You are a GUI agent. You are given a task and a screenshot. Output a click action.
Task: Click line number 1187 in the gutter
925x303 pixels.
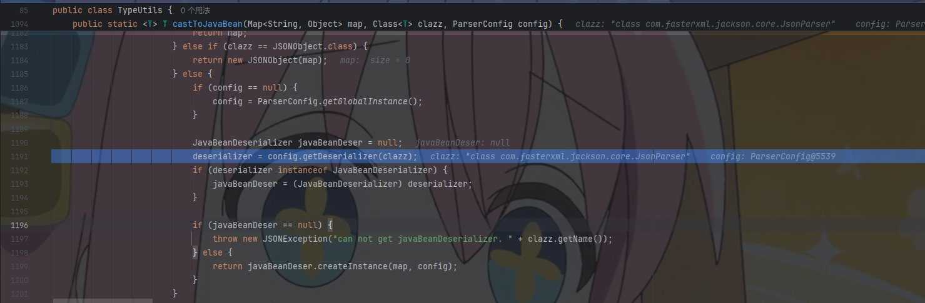pos(19,101)
